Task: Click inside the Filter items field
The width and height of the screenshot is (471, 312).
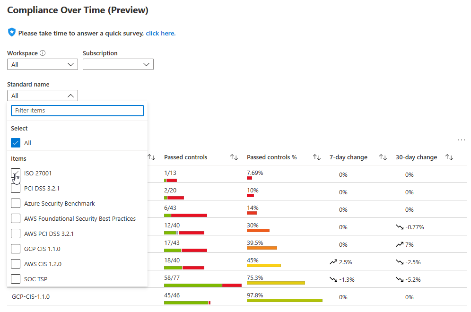Action: click(x=77, y=110)
